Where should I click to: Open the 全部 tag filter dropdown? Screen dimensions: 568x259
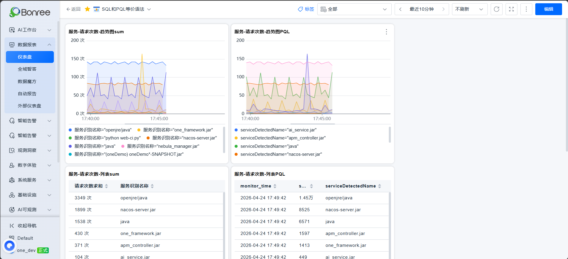tap(354, 9)
